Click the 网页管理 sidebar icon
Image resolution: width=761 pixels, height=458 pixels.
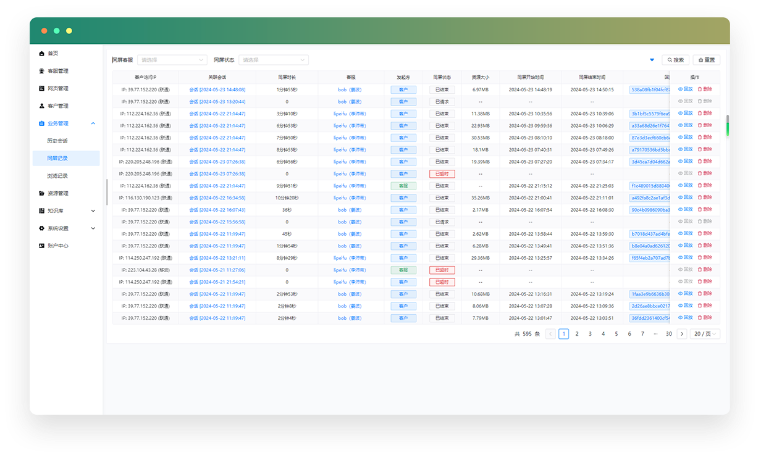pos(41,88)
